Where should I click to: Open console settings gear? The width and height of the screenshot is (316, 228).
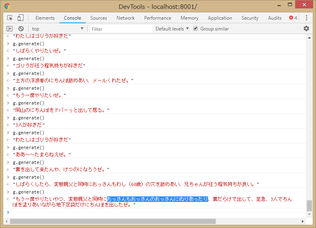tap(306, 29)
